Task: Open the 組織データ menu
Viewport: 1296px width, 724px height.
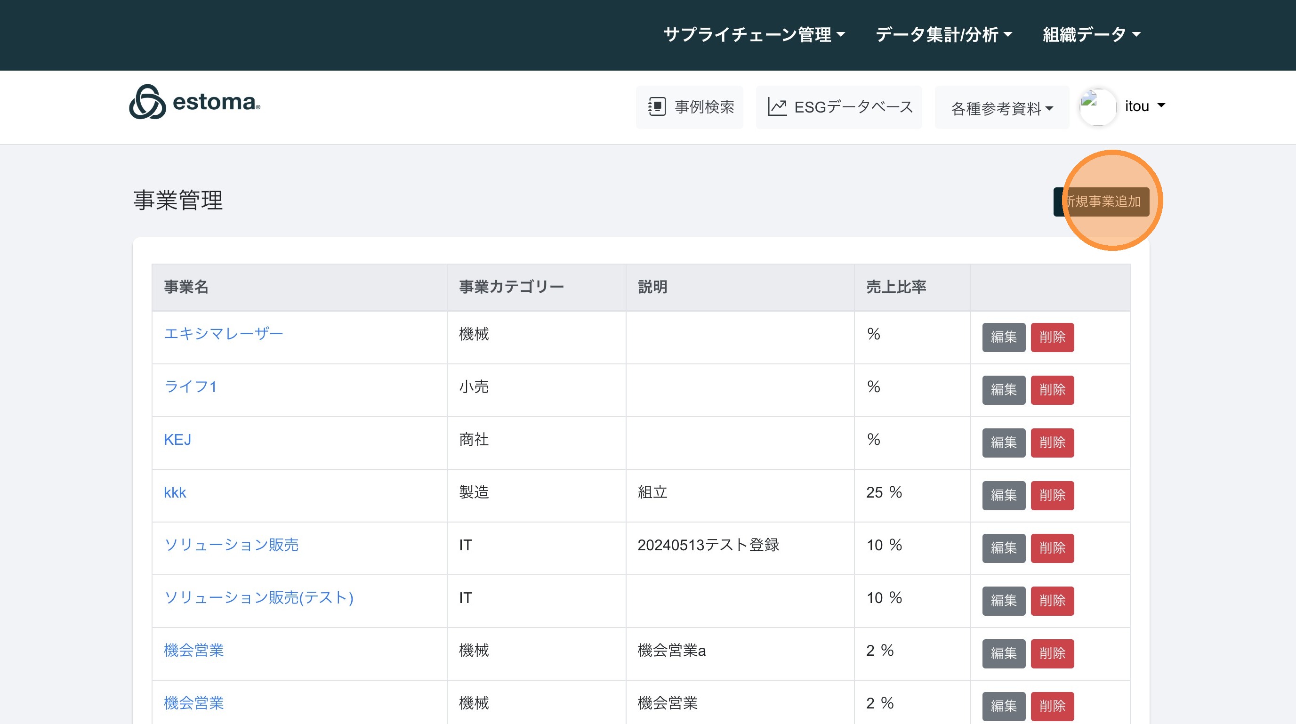Action: 1091,35
